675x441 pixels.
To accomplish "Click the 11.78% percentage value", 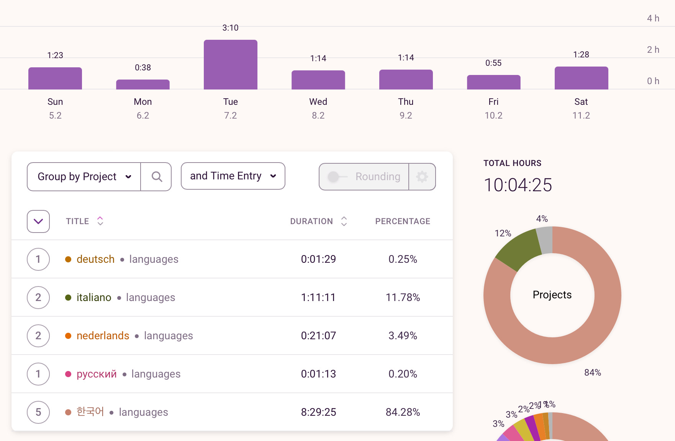I will [403, 298].
